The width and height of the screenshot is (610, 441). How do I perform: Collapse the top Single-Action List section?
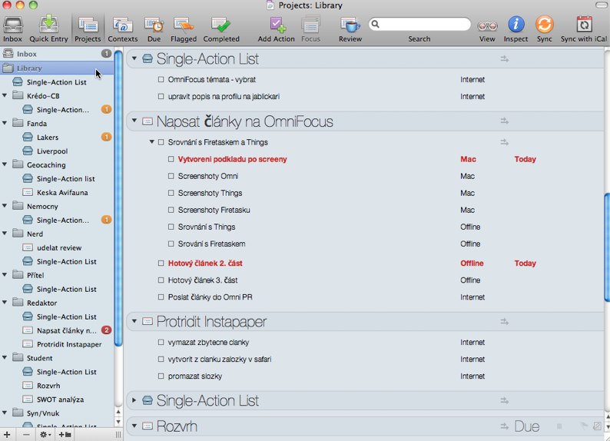[134, 58]
